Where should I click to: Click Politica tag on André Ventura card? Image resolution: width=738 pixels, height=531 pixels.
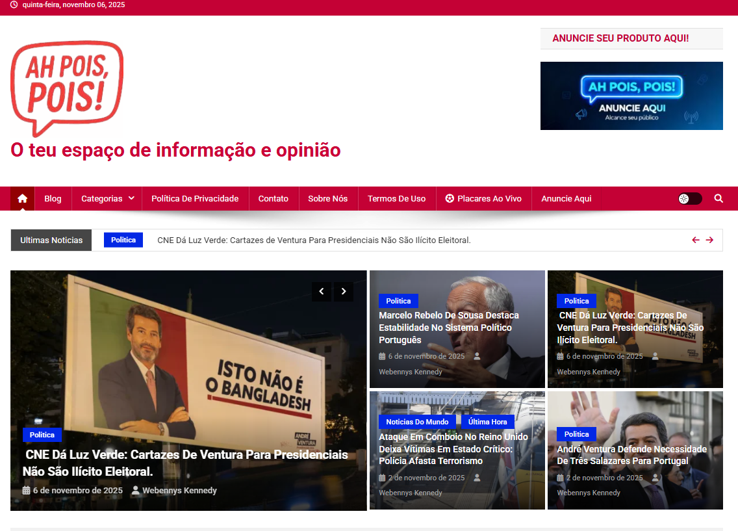[577, 434]
